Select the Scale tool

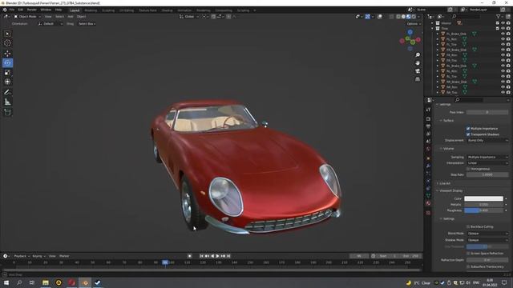click(x=7, y=73)
